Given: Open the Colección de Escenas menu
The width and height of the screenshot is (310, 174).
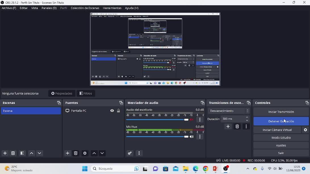Looking at the screenshot, I should pos(85,8).
